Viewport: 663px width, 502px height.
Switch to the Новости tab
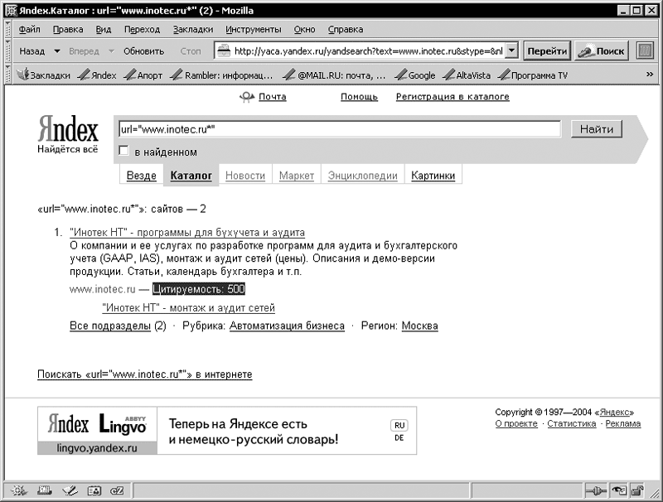click(x=245, y=176)
